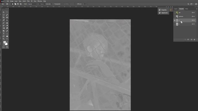The image size is (198, 111).
Task: Open the Adjustments panel button
Action: (x=163, y=13)
